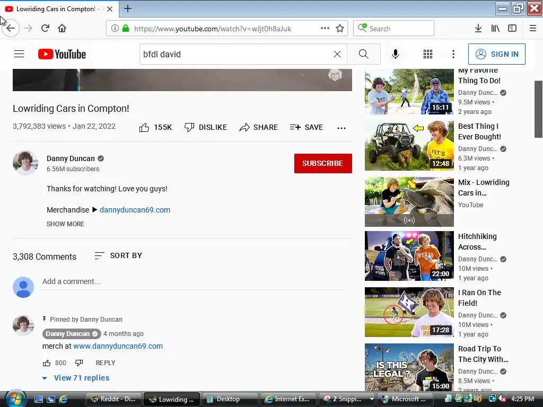Open the Firefox library icon
The image size is (543, 407).
click(495, 29)
